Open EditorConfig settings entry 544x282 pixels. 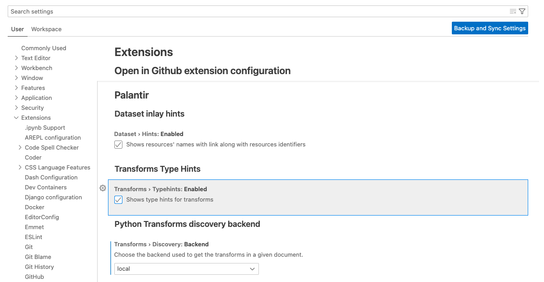tap(42, 217)
